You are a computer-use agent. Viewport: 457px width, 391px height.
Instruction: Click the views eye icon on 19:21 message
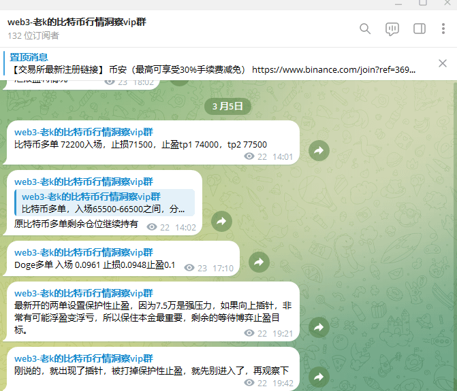click(249, 333)
